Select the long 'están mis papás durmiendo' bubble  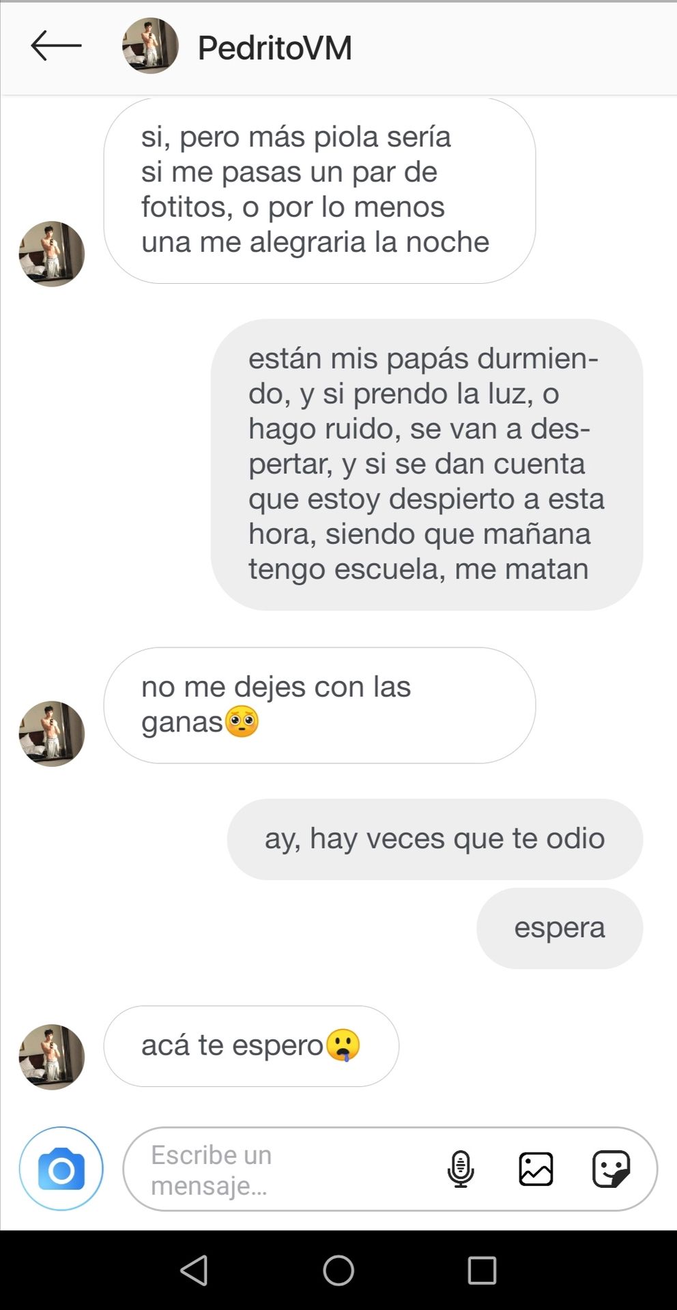point(427,465)
